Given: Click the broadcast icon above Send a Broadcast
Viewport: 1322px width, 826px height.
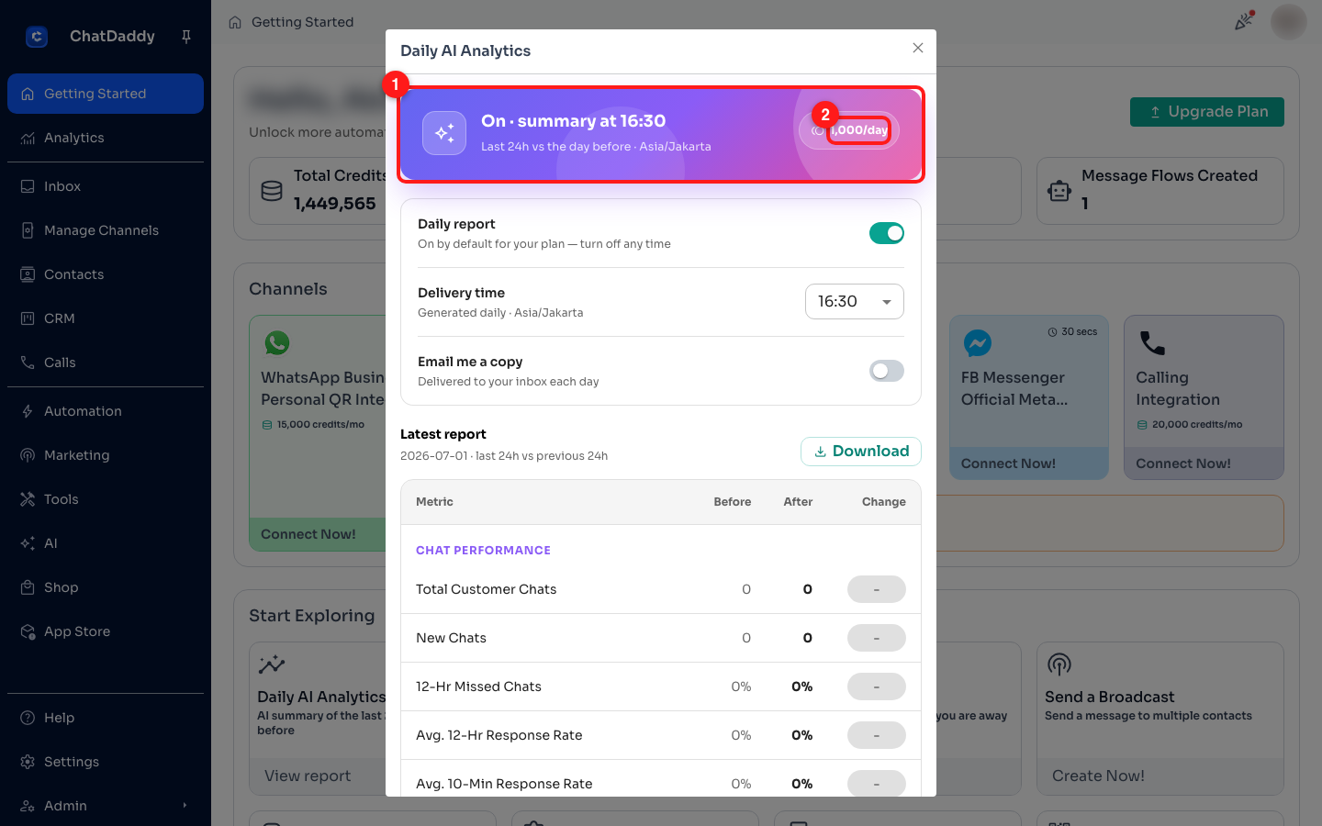Looking at the screenshot, I should (x=1059, y=664).
